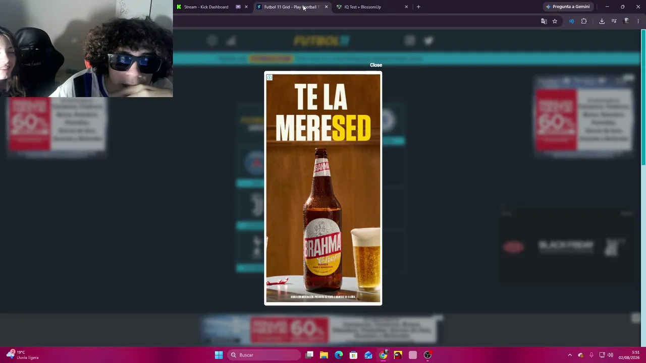Switch to the IQ Test » BlossomUp tab
The height and width of the screenshot is (363, 646).
(362, 7)
